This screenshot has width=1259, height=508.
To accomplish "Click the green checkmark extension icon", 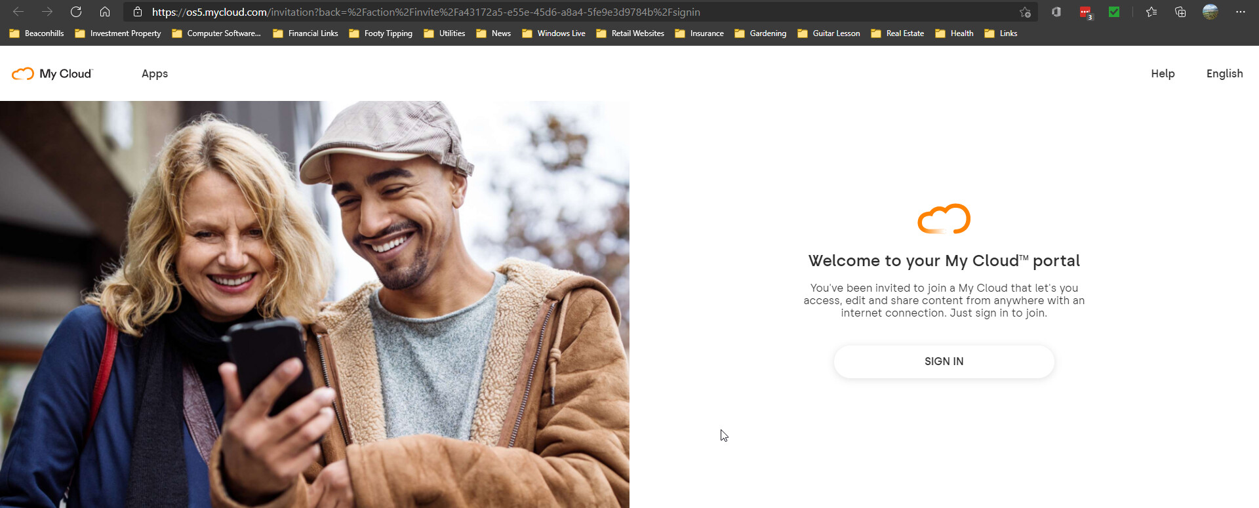I will 1114,12.
